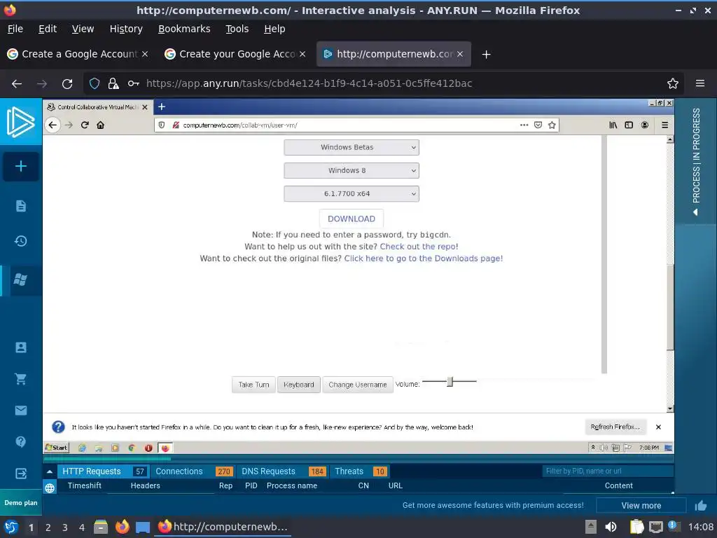The width and height of the screenshot is (717, 538).
Task: Select the Threats tab
Action: [361, 471]
